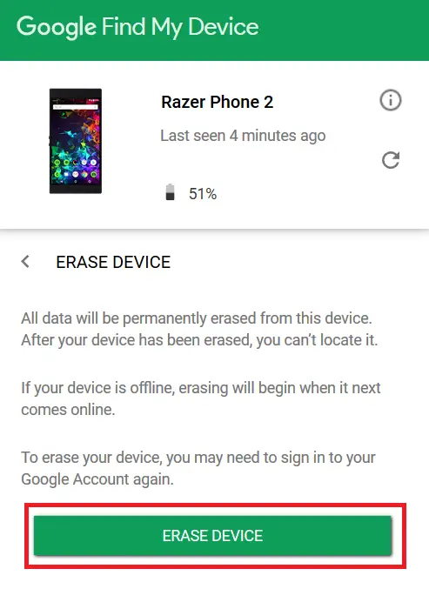429x609 pixels.
Task: Click the Google logo word in header
Action: tap(57, 27)
